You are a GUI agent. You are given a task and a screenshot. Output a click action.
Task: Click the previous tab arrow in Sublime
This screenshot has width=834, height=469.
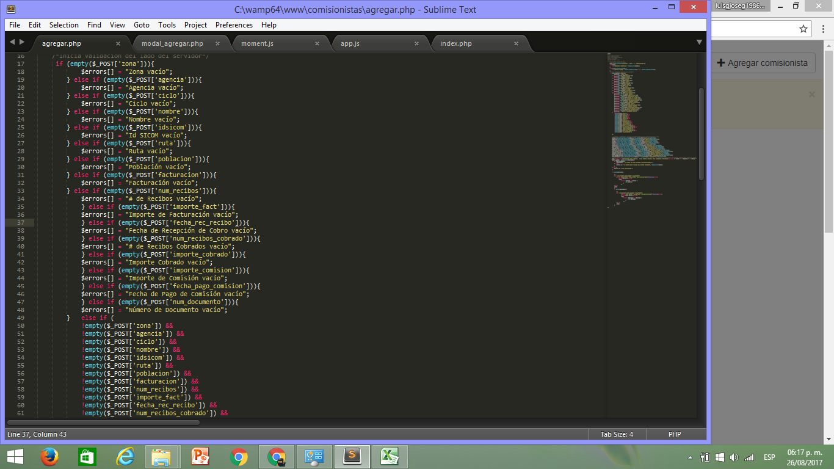[x=12, y=42]
